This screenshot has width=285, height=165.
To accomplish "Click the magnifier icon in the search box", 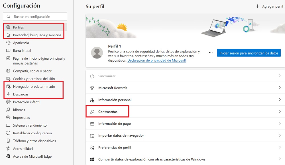I will 8,16.
